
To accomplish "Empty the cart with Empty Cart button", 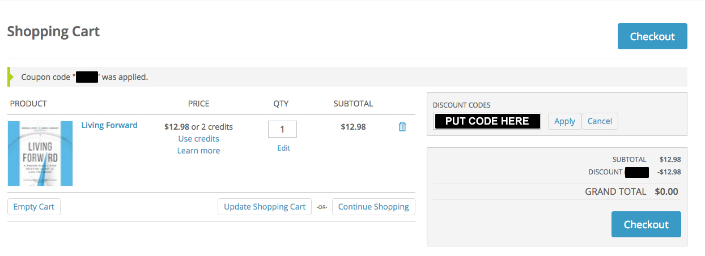I will point(34,207).
